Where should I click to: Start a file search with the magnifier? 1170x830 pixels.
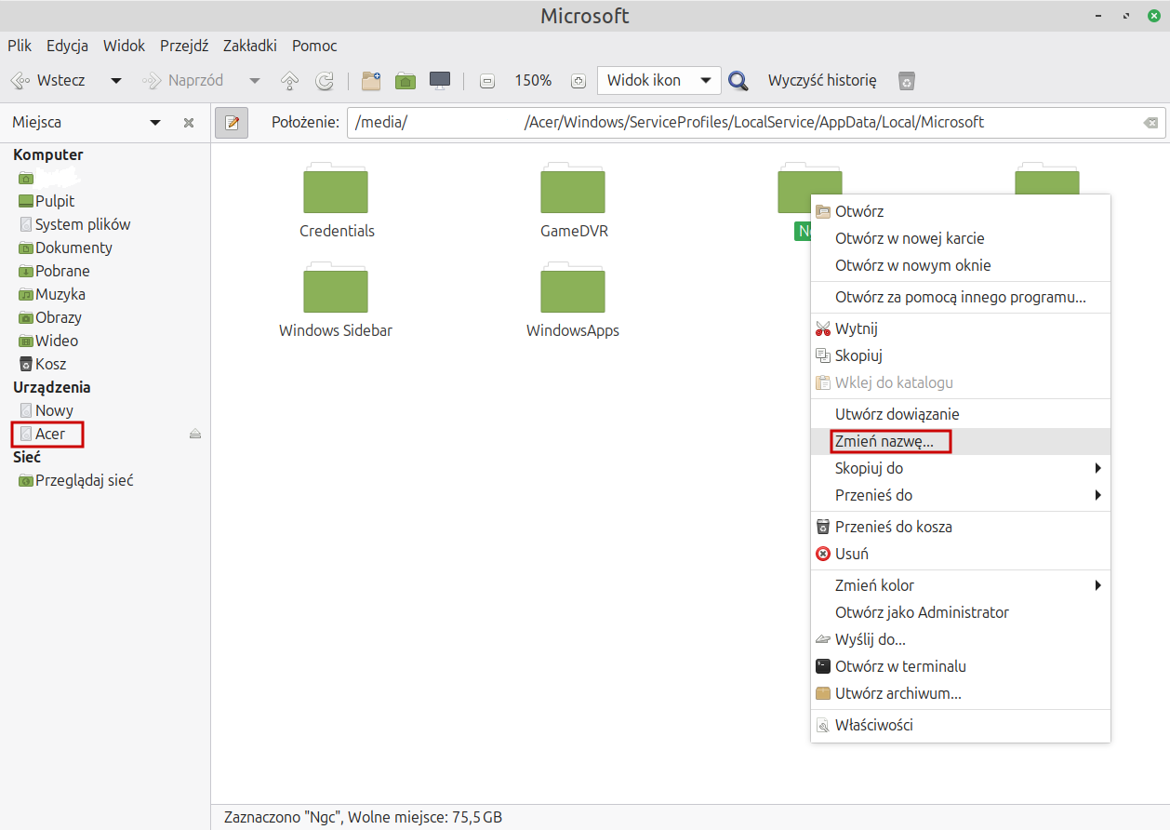(738, 81)
